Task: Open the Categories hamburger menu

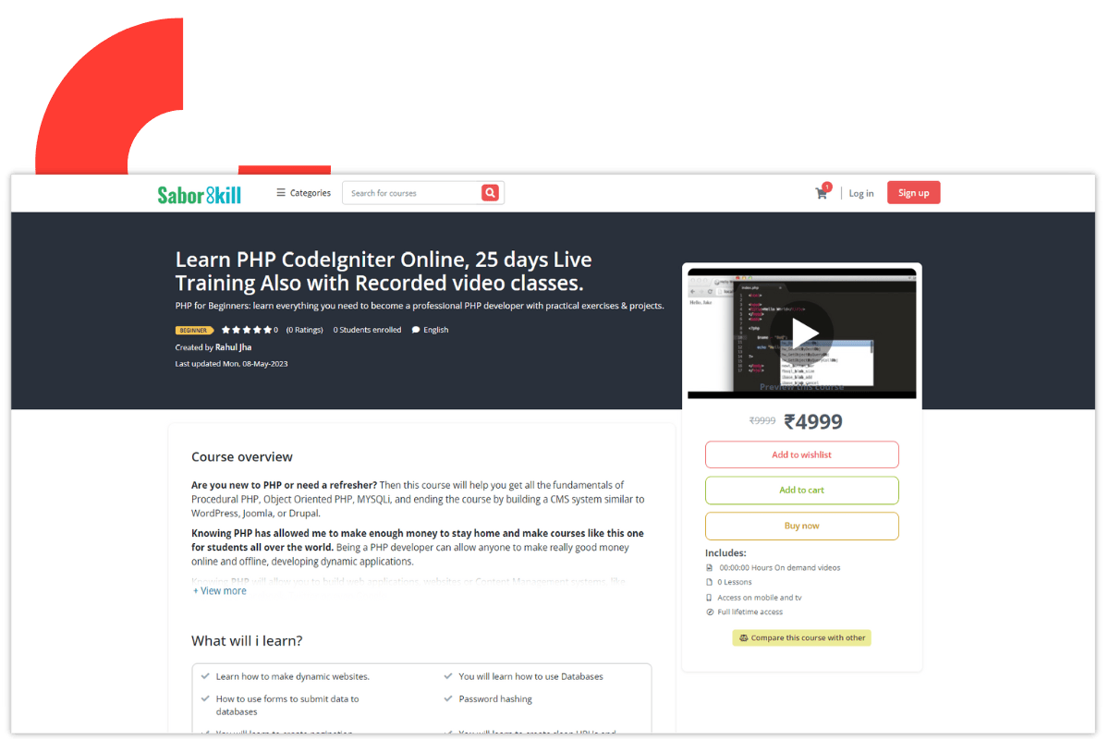Action: [x=281, y=193]
